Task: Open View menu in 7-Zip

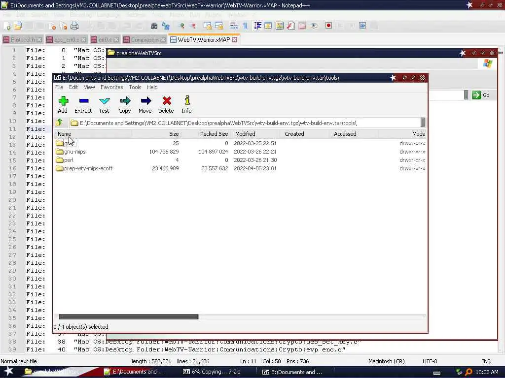Action: pos(89,87)
